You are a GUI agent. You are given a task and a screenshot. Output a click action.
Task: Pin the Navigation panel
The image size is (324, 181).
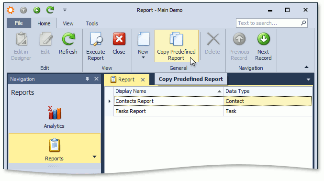(87, 79)
